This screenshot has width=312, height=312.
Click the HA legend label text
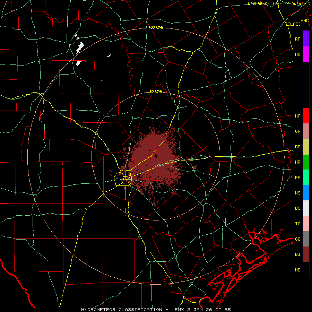click(298, 116)
